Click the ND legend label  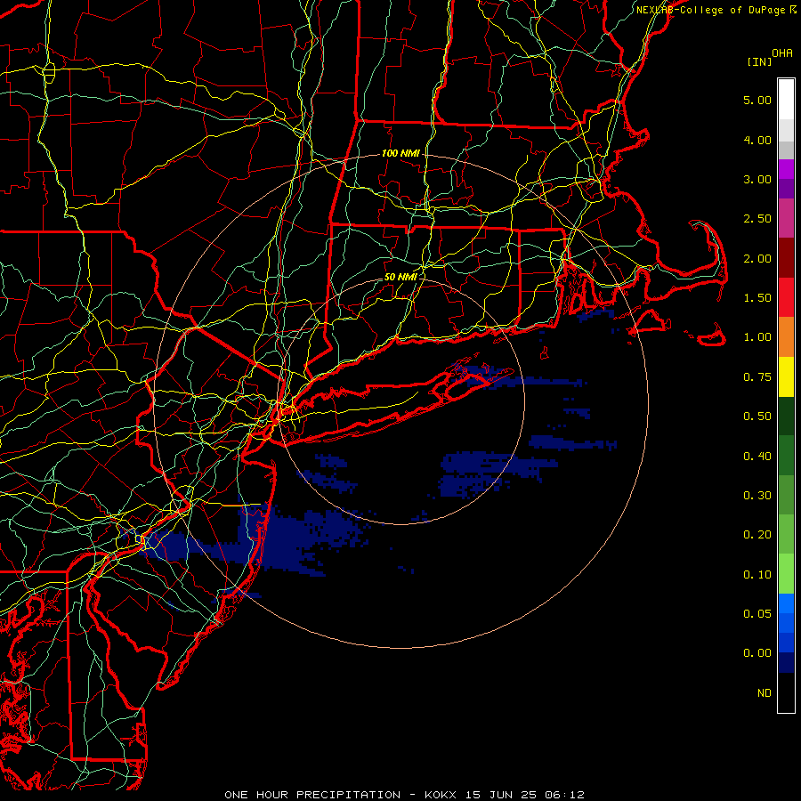pos(765,693)
